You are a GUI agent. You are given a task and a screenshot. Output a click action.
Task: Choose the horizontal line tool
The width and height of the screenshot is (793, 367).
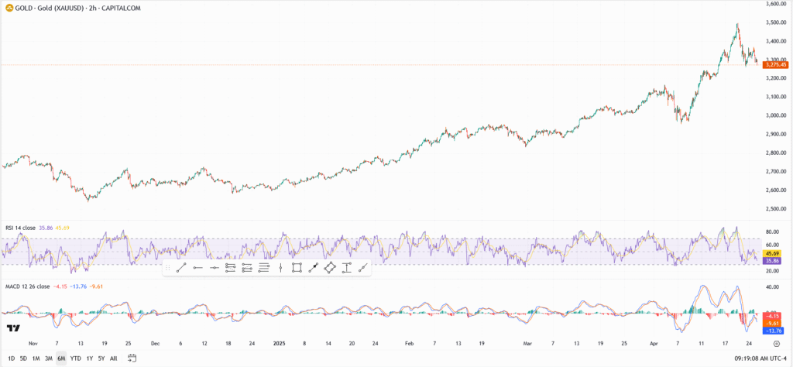pyautogui.click(x=214, y=268)
